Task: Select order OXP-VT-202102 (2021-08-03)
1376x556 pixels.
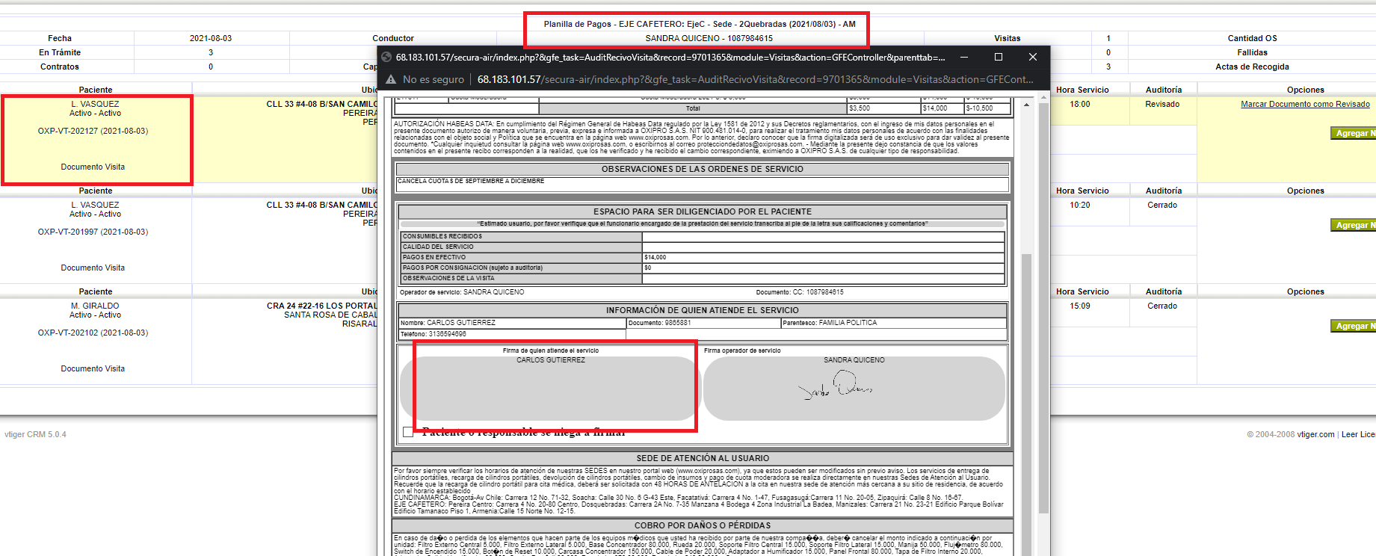Action: pos(93,333)
